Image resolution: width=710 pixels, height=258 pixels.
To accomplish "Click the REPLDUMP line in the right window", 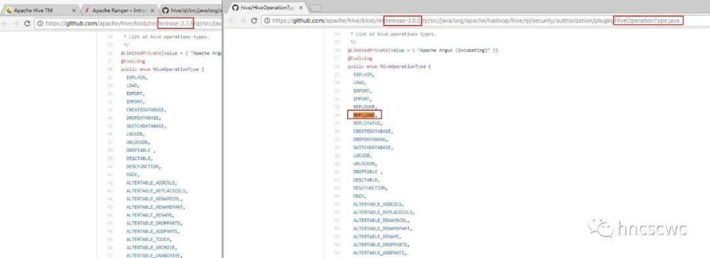I will tap(365, 106).
